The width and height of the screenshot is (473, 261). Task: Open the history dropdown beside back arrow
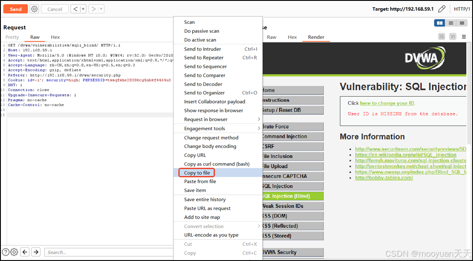click(83, 9)
